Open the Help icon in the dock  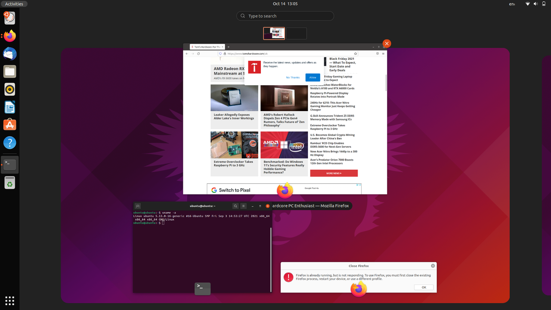(x=9, y=143)
